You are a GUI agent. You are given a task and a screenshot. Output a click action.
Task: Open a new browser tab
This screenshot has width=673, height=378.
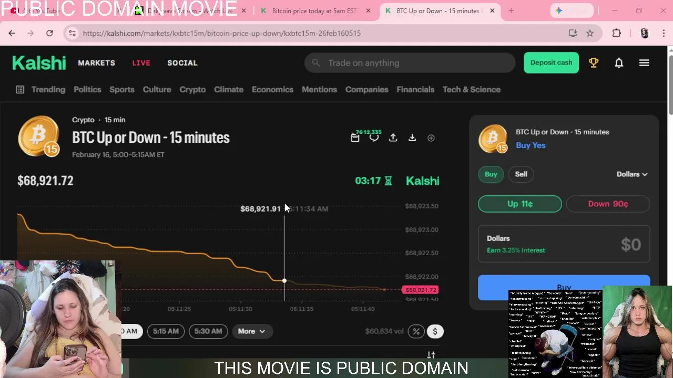[511, 10]
